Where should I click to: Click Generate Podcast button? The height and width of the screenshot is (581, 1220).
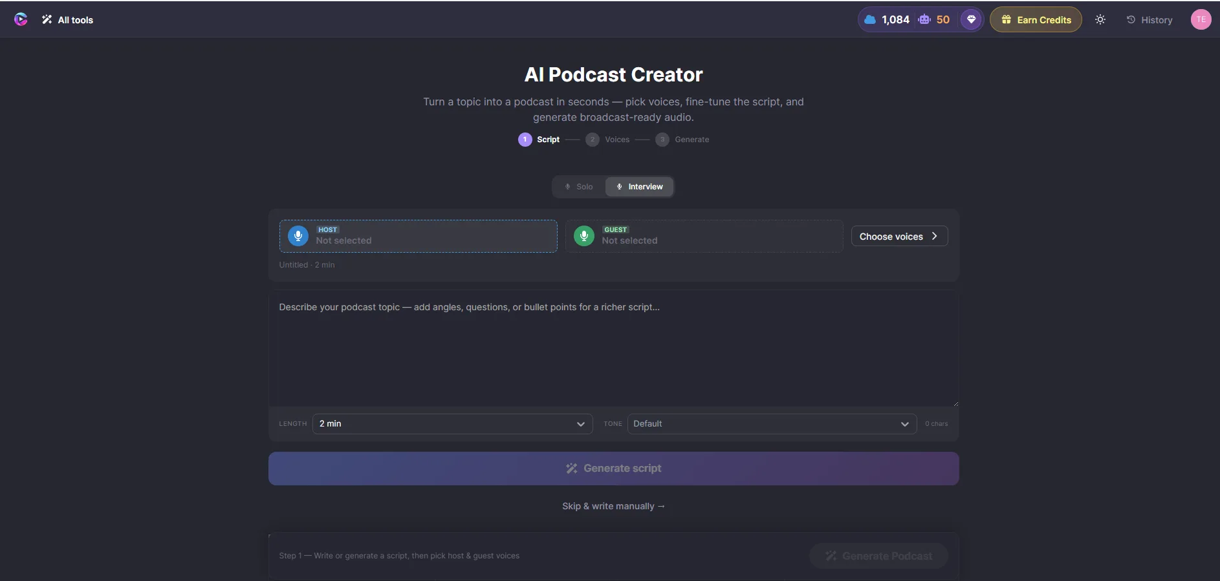[878, 556]
